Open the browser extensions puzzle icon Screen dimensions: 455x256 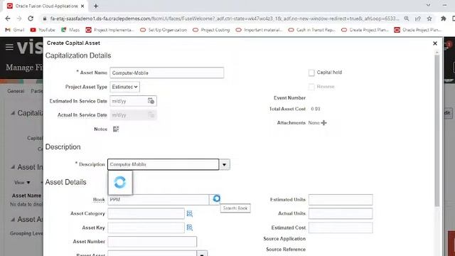[x=443, y=18]
